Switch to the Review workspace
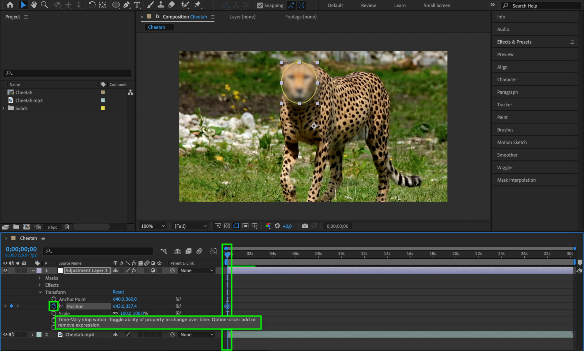 coord(368,5)
